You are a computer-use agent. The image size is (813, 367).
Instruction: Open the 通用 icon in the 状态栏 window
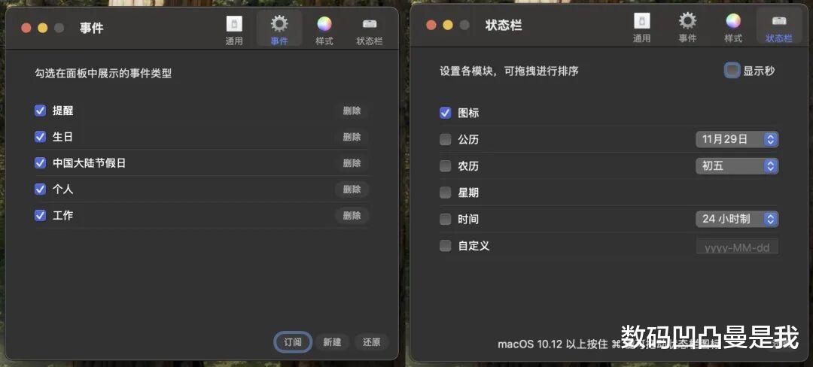coord(641,29)
